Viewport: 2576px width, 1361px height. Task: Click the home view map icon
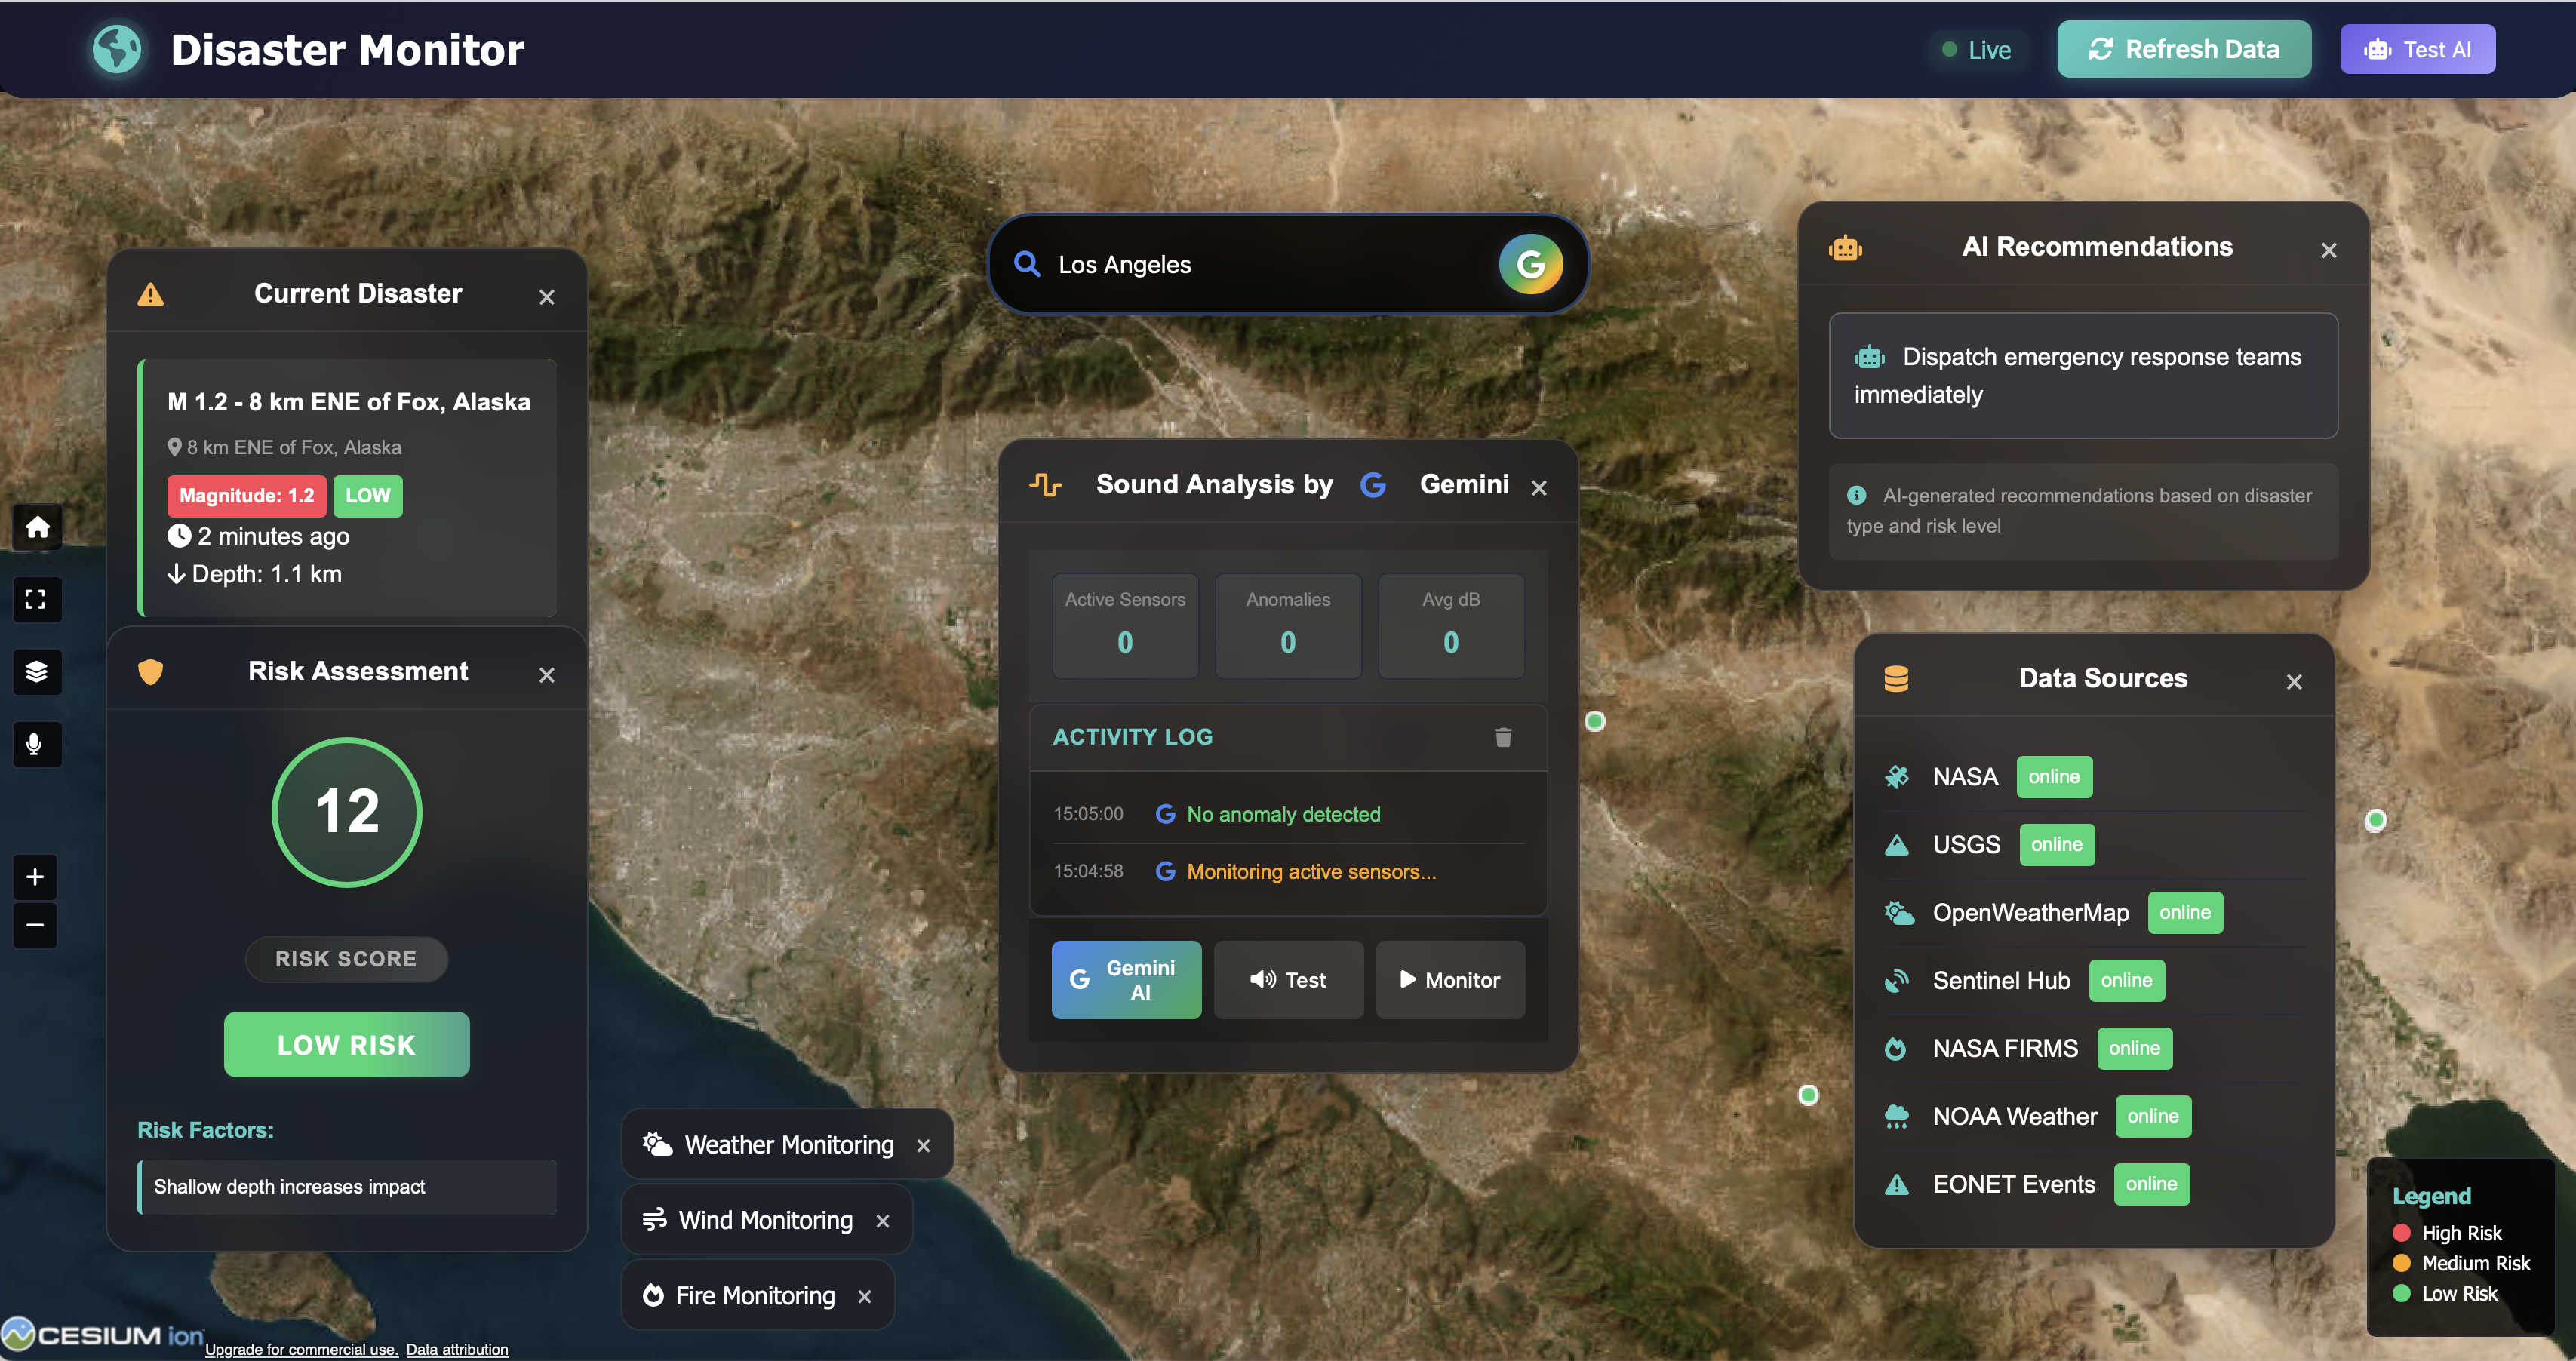[x=37, y=527]
